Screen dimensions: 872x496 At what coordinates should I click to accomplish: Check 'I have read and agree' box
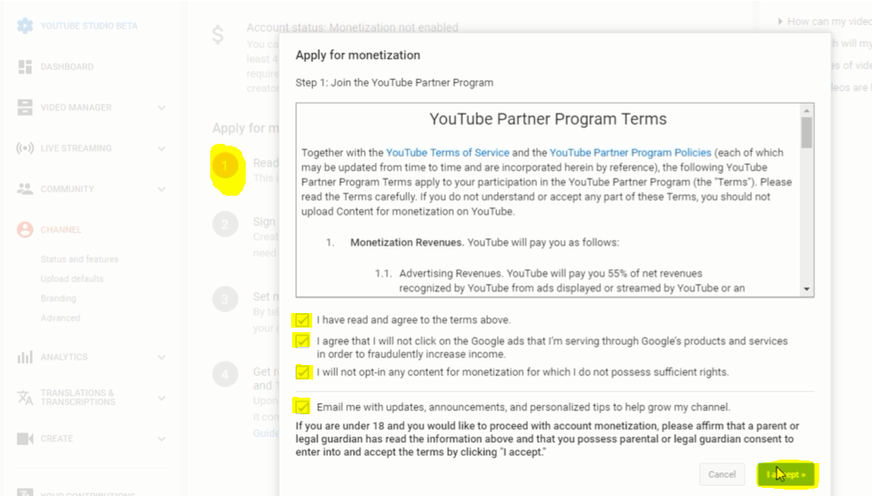pyautogui.click(x=302, y=320)
